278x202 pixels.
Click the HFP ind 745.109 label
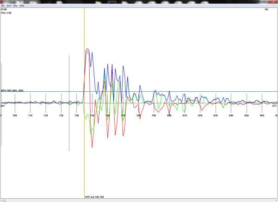coord(95,196)
